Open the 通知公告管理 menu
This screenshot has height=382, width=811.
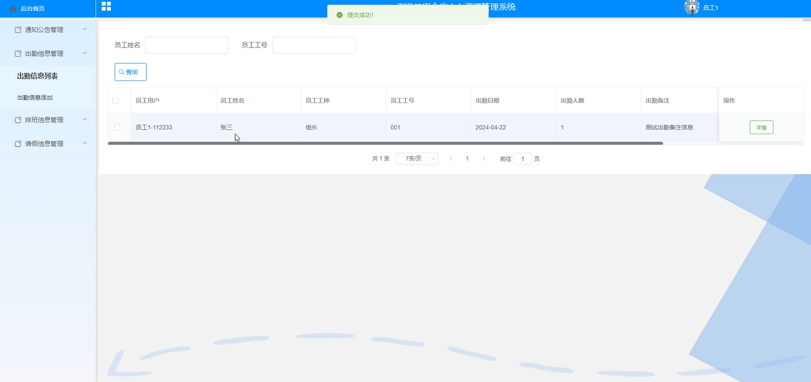pyautogui.click(x=48, y=29)
